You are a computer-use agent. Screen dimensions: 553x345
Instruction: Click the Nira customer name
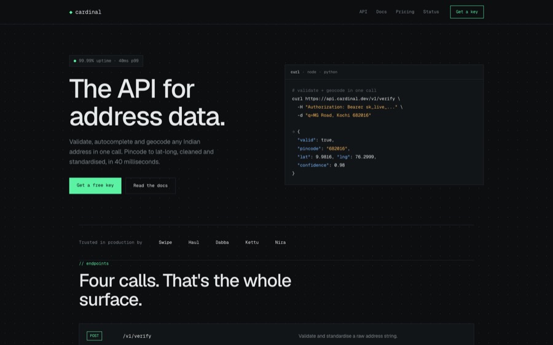[280, 242]
